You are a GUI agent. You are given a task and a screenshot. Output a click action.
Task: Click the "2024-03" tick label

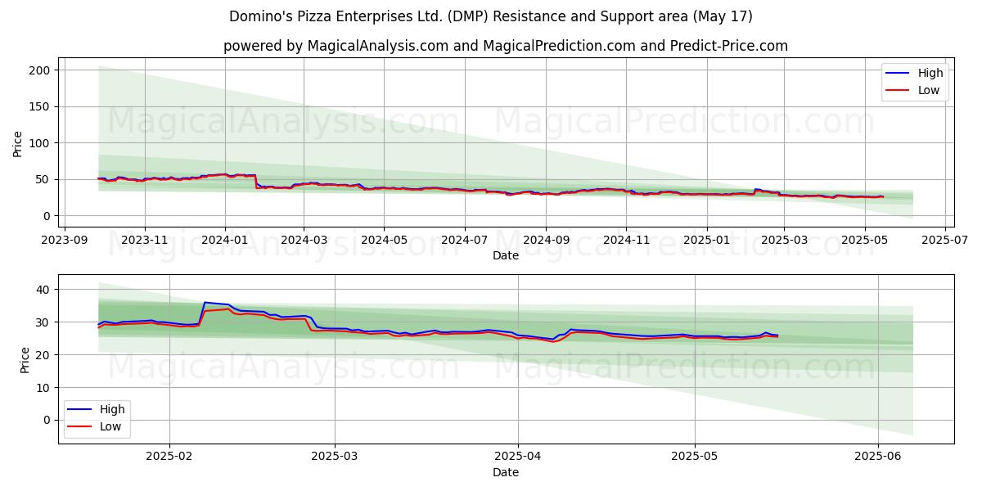pyautogui.click(x=304, y=240)
